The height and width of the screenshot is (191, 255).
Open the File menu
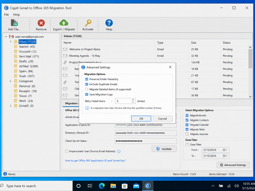6,15
